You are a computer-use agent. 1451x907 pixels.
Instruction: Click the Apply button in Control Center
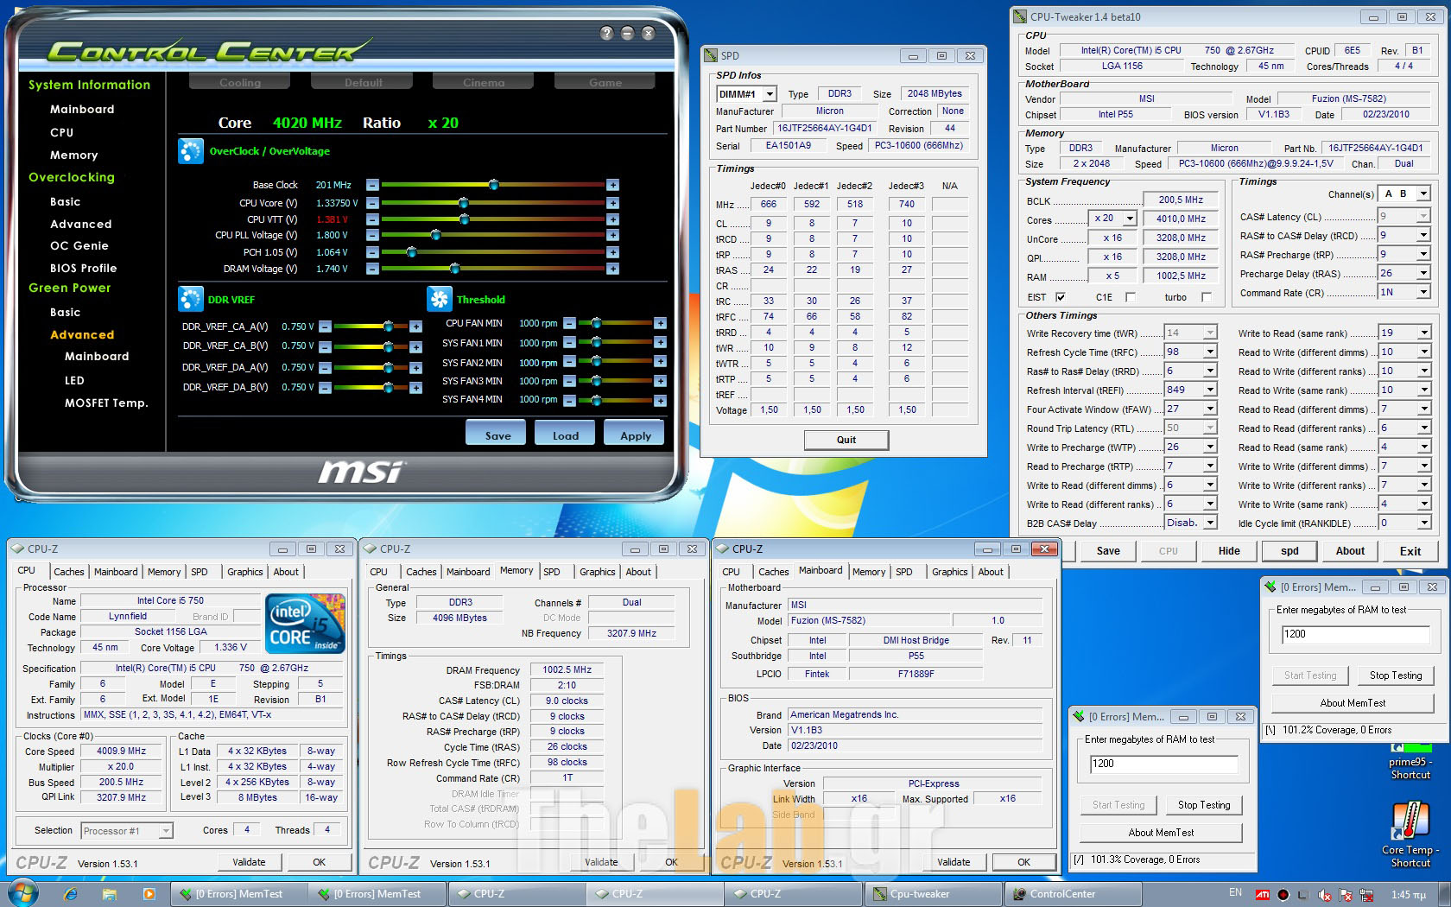pyautogui.click(x=635, y=434)
